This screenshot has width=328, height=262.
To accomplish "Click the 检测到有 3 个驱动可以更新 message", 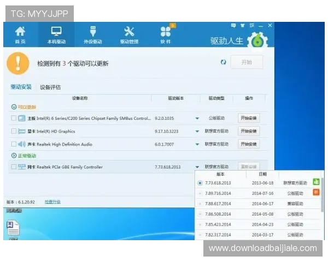I will [73, 63].
